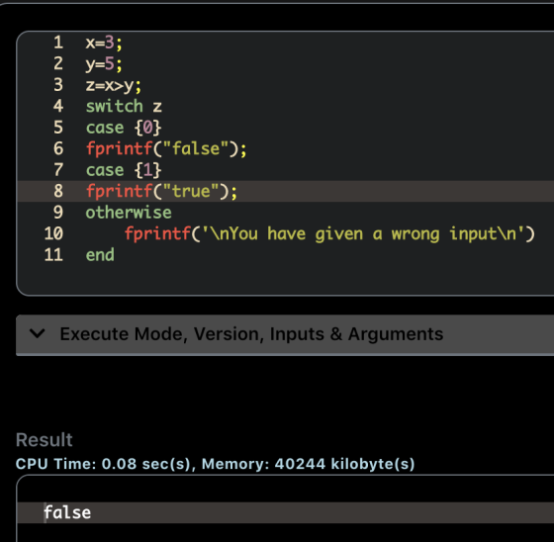Click the 'otherwise' code line
Image resolution: width=554 pixels, height=542 pixels.
[129, 213]
